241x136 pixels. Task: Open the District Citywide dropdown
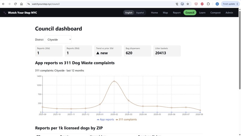[x=58, y=39]
